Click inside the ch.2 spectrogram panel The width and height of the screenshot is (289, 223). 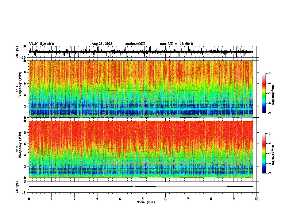coord(143,149)
